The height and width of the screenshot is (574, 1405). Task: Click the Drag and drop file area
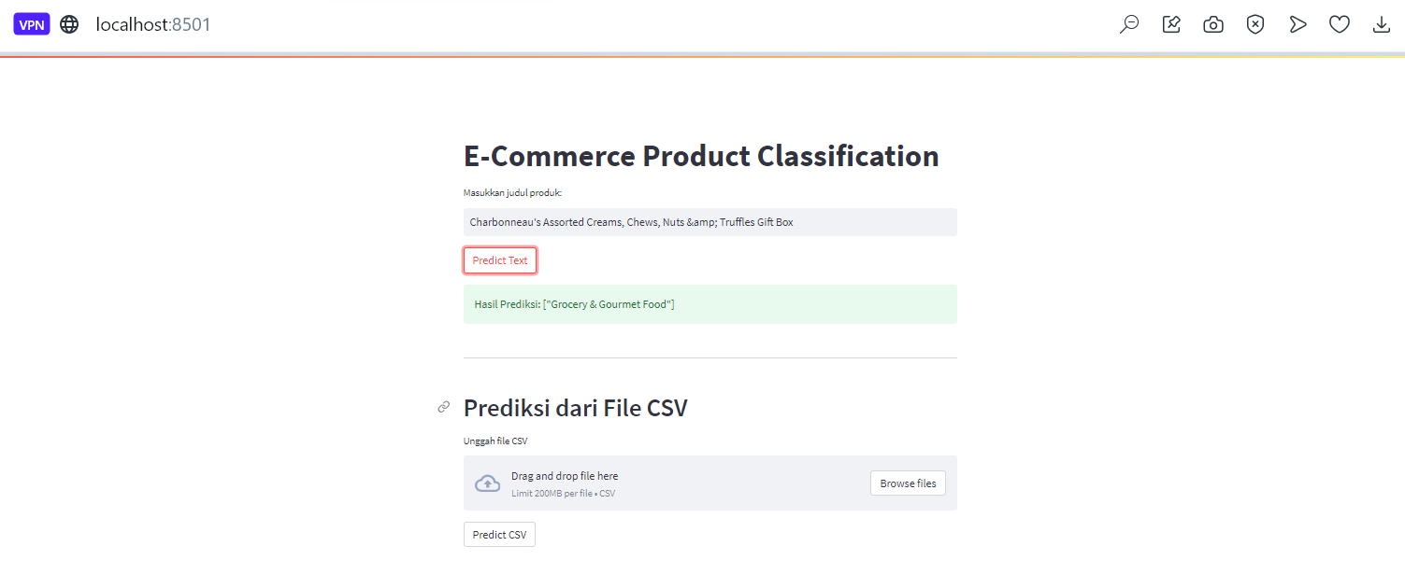710,483
